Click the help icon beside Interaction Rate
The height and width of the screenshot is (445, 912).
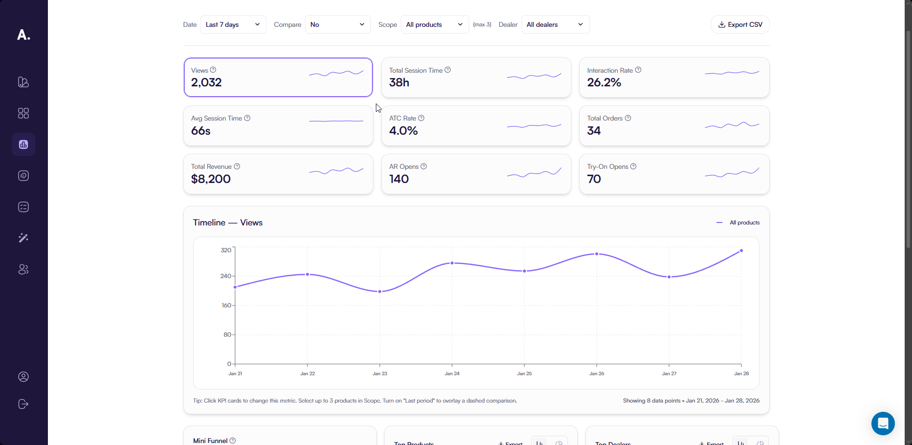pos(638,70)
